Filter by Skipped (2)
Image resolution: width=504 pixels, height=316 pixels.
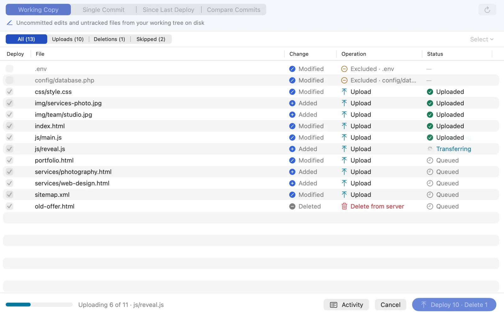151,39
